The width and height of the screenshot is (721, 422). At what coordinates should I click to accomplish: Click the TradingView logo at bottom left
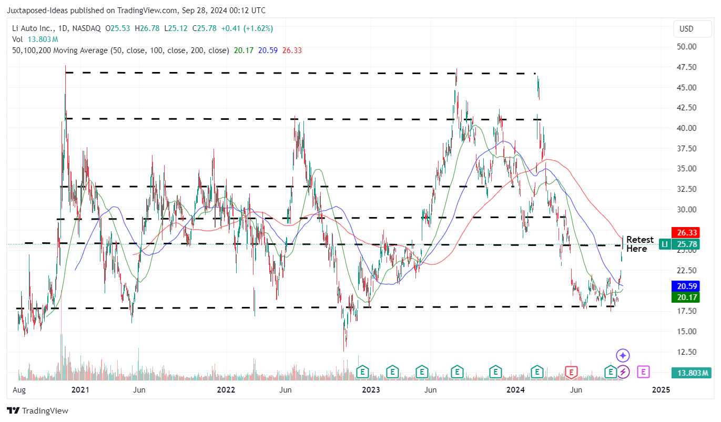(13, 410)
